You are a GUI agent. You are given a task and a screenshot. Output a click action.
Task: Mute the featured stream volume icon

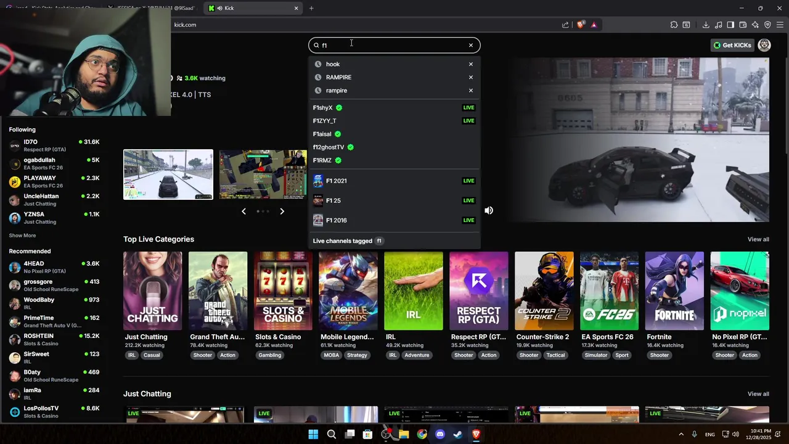[489, 210]
